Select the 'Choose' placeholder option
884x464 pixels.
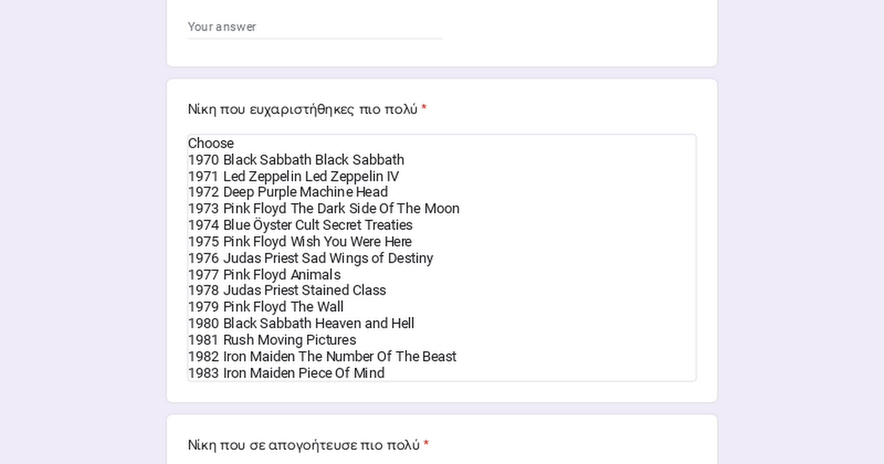pos(211,144)
